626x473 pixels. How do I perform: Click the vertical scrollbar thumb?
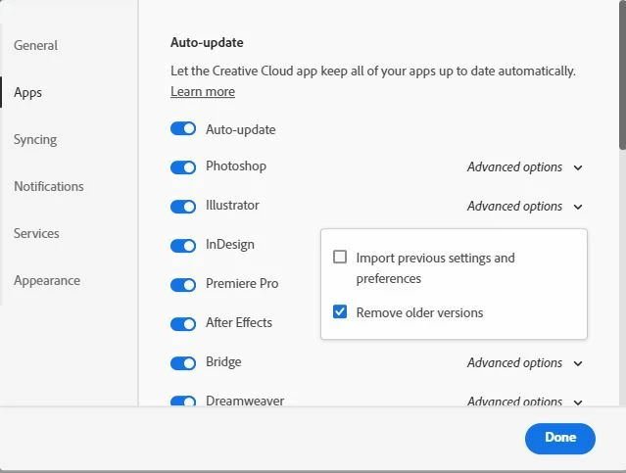pos(622,74)
